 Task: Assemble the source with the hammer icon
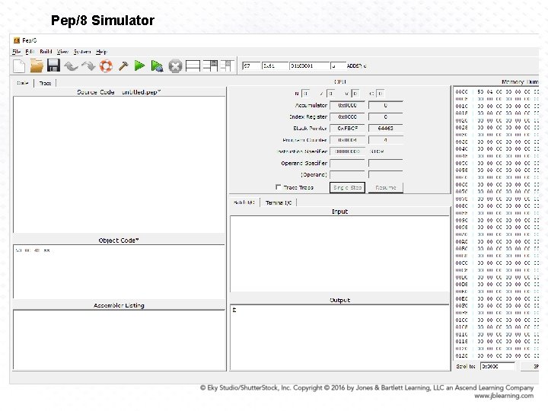(x=123, y=65)
